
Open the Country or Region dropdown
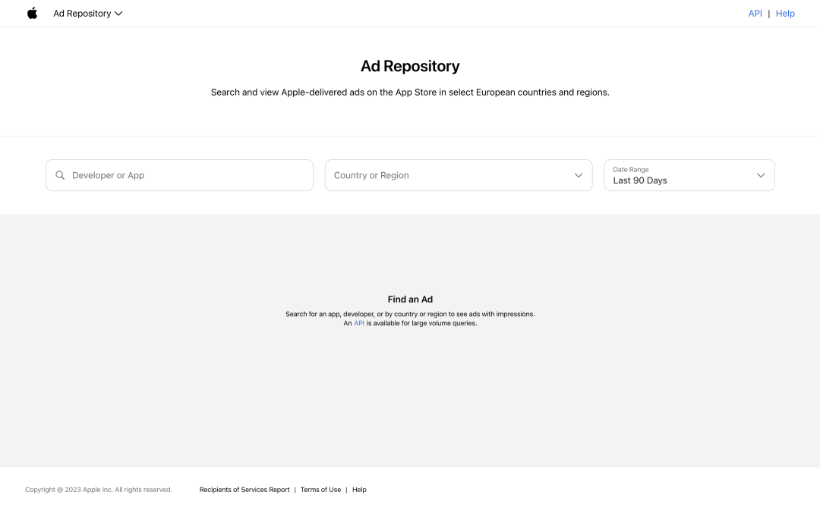448,175
